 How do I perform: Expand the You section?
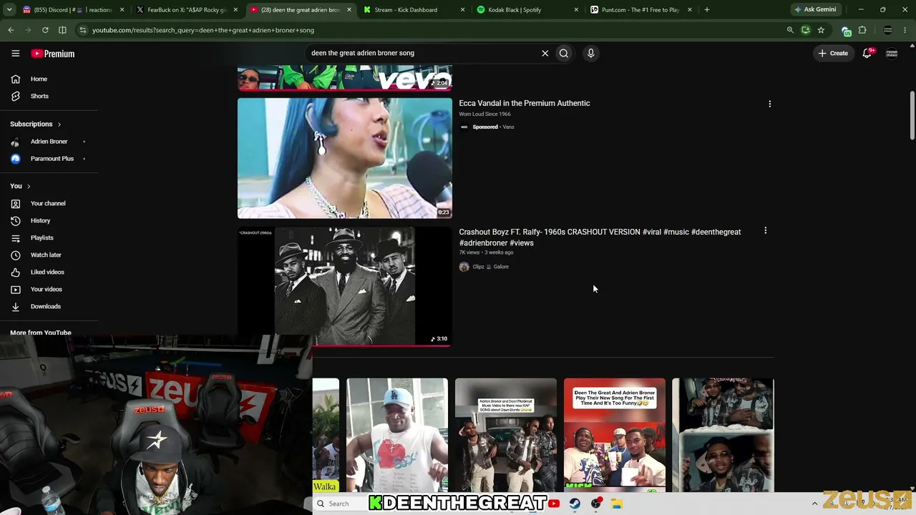[x=20, y=186]
